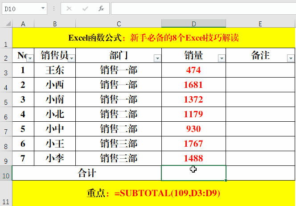Open the Name Box dropdown arrow

click(x=43, y=8)
